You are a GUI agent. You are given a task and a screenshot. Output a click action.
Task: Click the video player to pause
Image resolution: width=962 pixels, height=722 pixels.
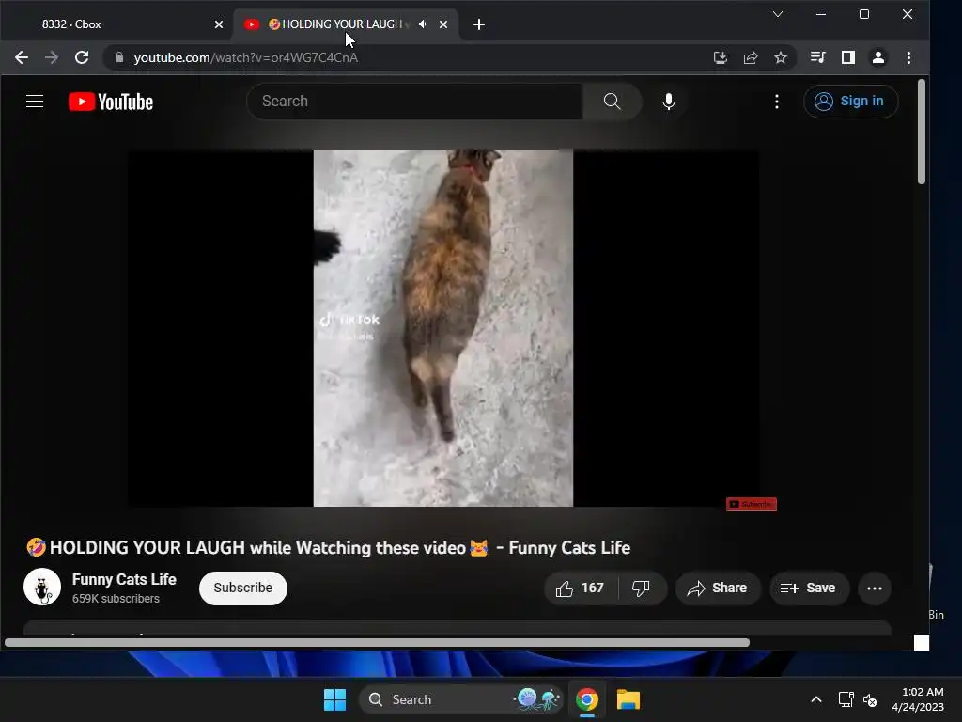(443, 328)
